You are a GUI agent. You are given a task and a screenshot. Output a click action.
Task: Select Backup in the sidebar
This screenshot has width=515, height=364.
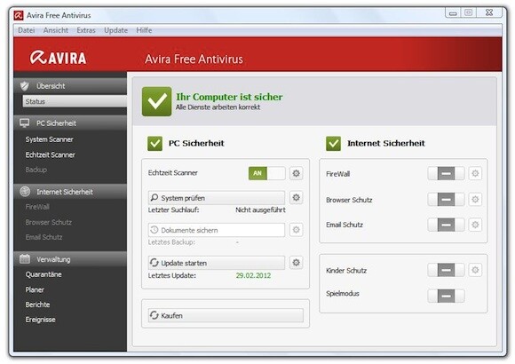(36, 170)
